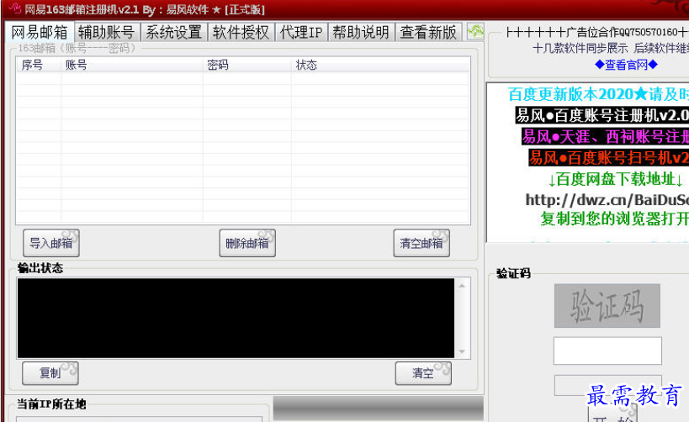The height and width of the screenshot is (422, 689).
Task: Click the output log scroll-up arrow
Action: click(x=462, y=286)
